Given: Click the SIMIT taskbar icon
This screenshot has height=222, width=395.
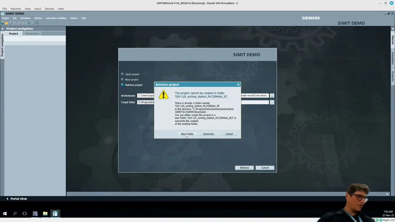Looking at the screenshot, I should [55, 213].
